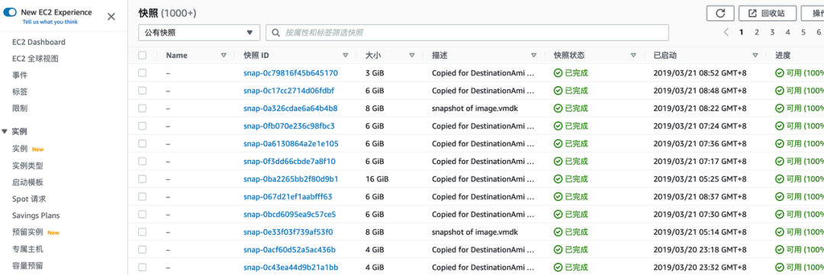The image size is (824, 275).
Task: Collapse the 实例 section in sidebar
Action: pyautogui.click(x=5, y=132)
